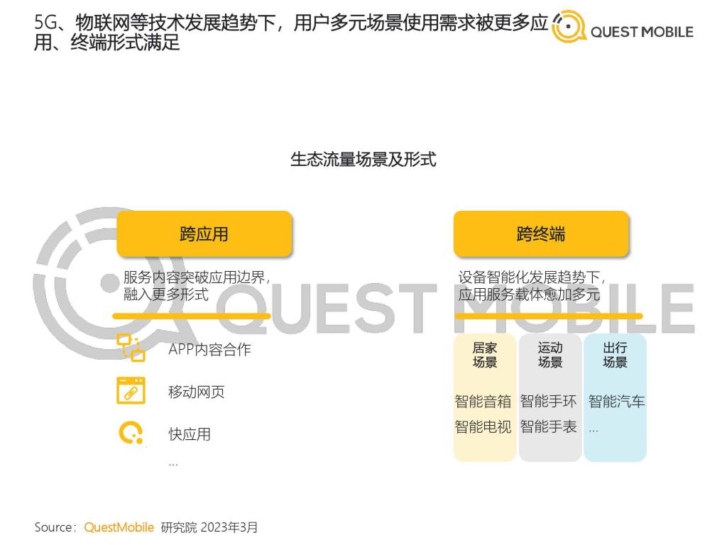Click the line 服务内容突破应用边界

tap(197, 277)
